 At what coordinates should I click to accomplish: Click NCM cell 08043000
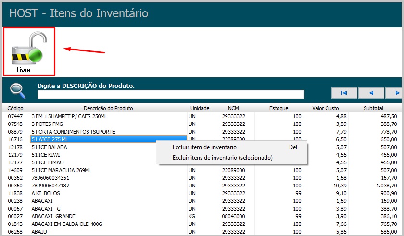(233, 216)
